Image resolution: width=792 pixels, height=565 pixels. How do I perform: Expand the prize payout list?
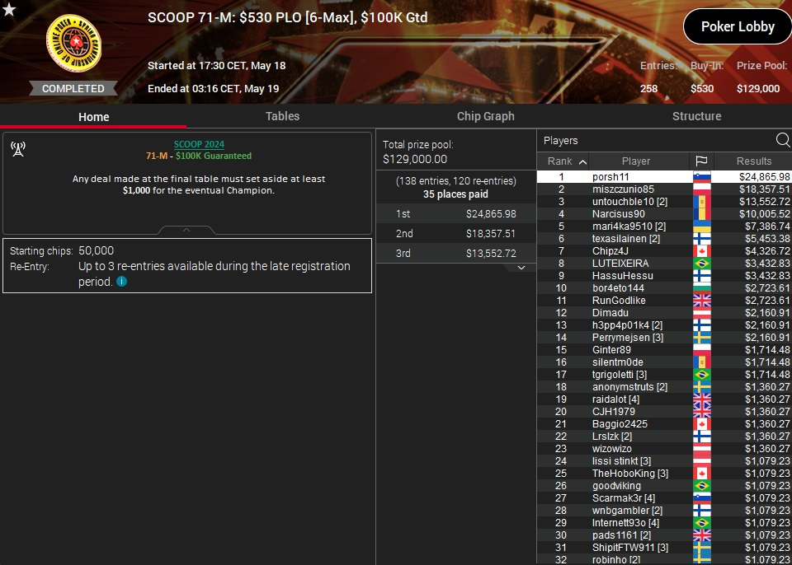coord(521,268)
